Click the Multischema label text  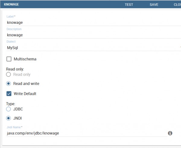click(x=25, y=59)
